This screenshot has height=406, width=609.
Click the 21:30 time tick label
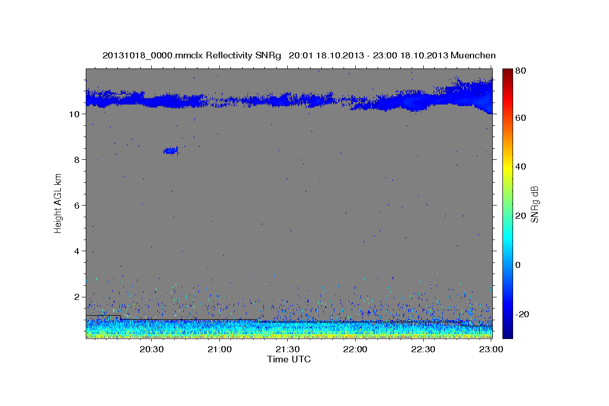(x=288, y=350)
